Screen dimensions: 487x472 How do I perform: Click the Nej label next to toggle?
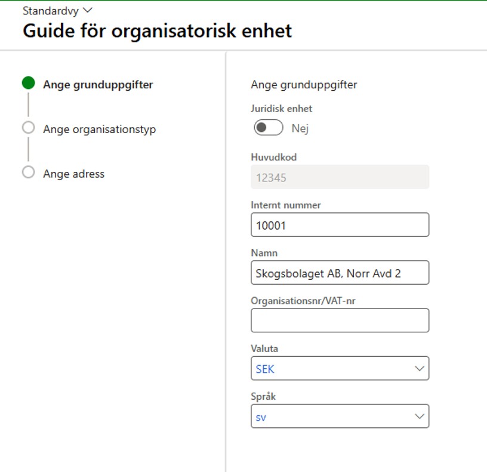(x=300, y=128)
